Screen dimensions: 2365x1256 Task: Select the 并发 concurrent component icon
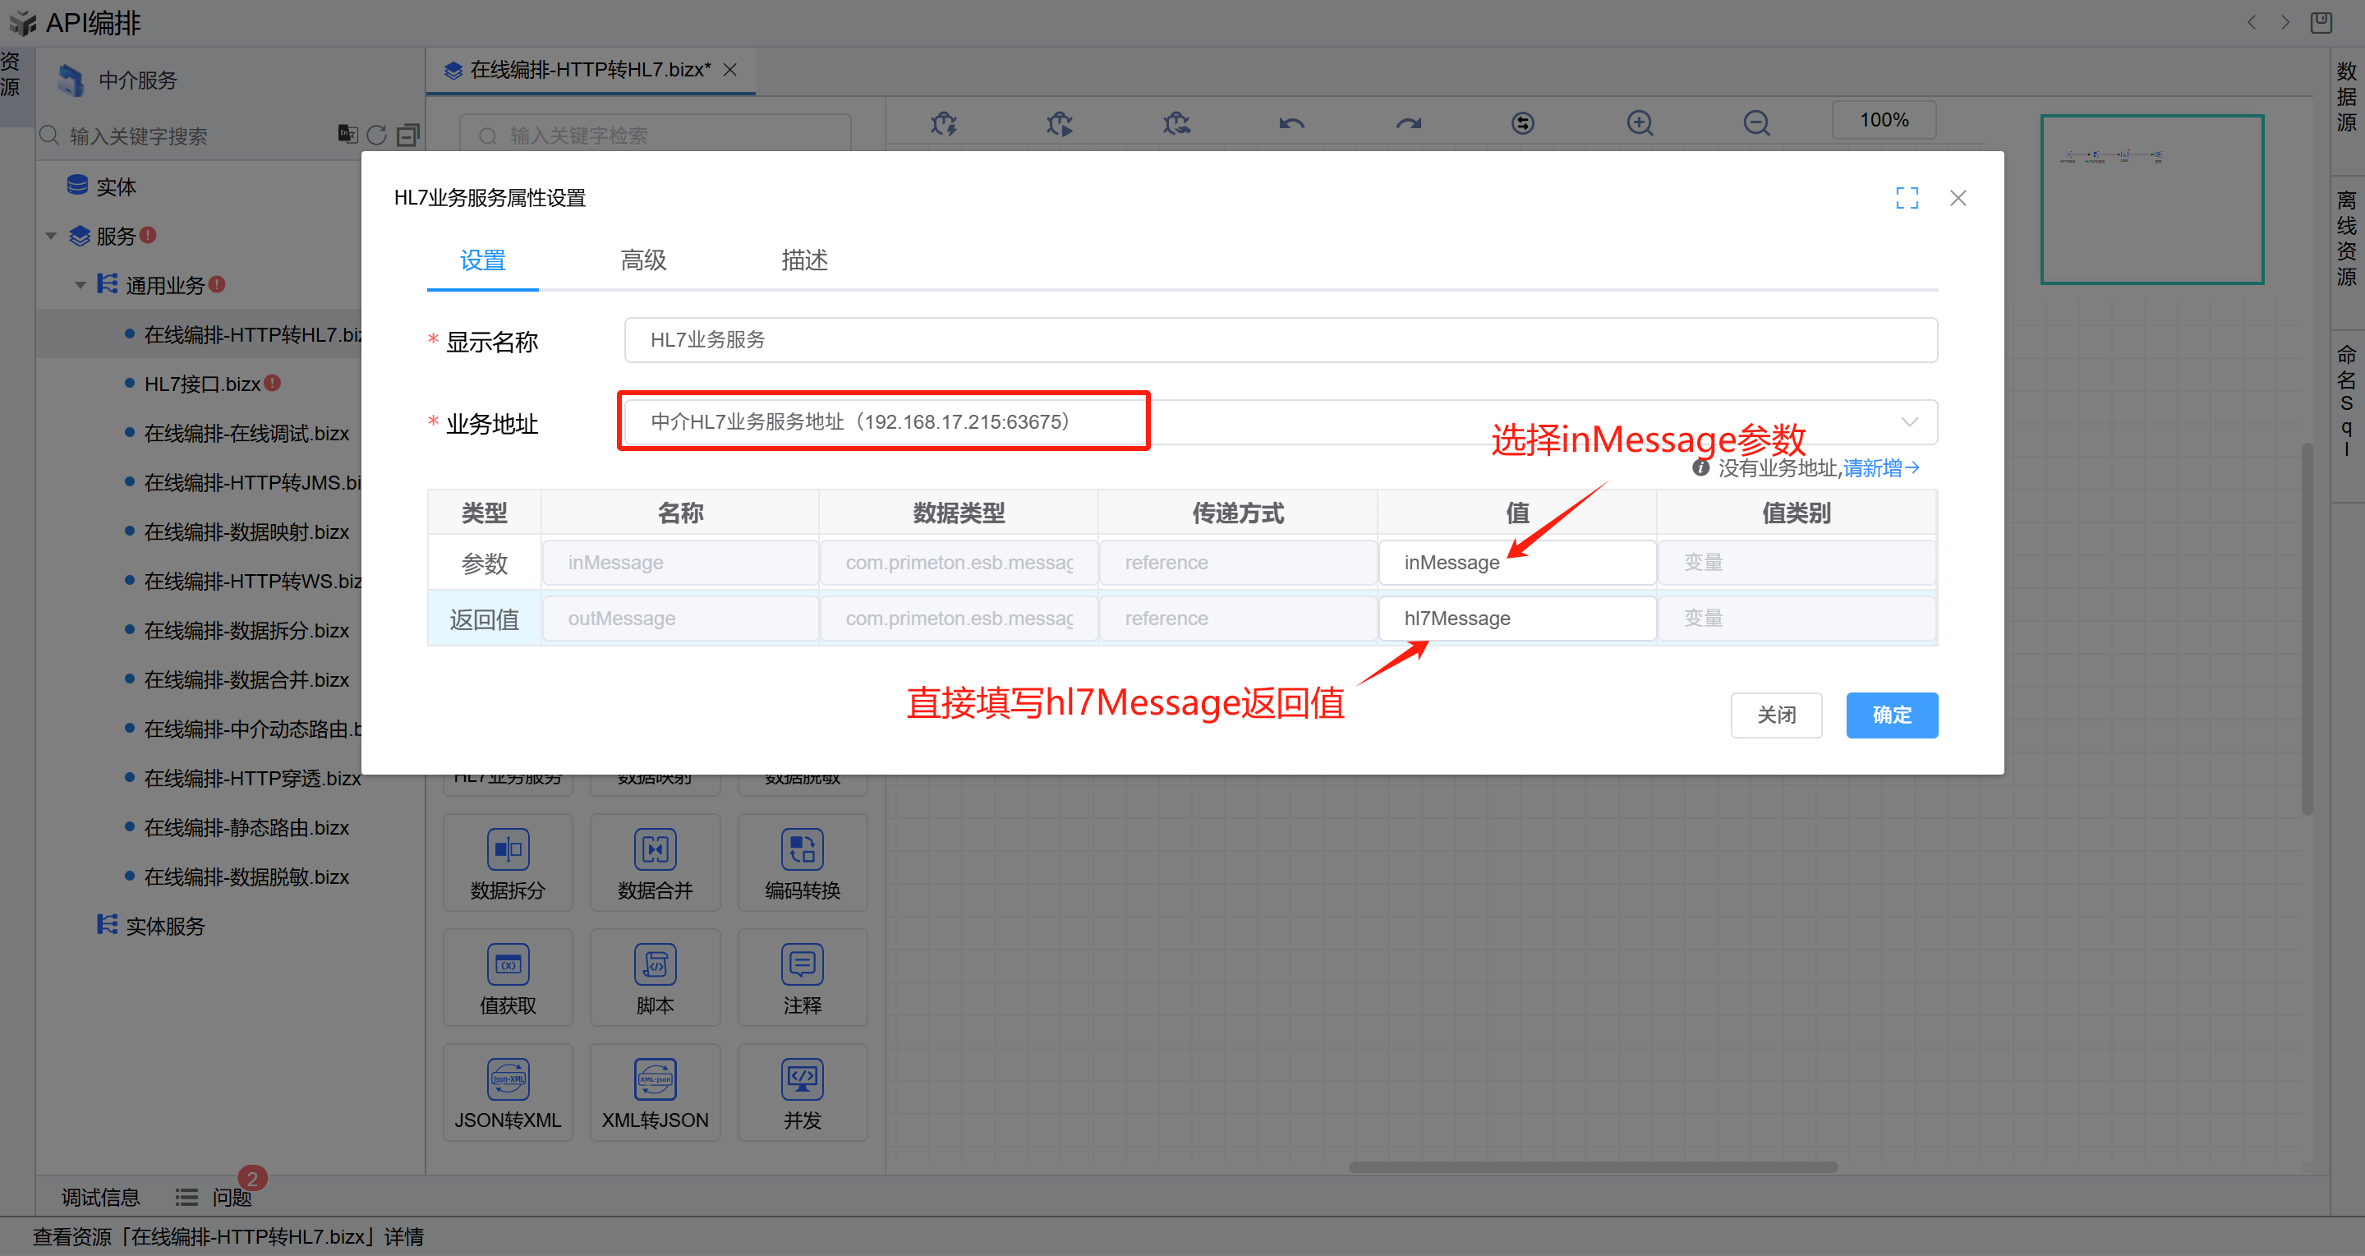click(x=802, y=1079)
